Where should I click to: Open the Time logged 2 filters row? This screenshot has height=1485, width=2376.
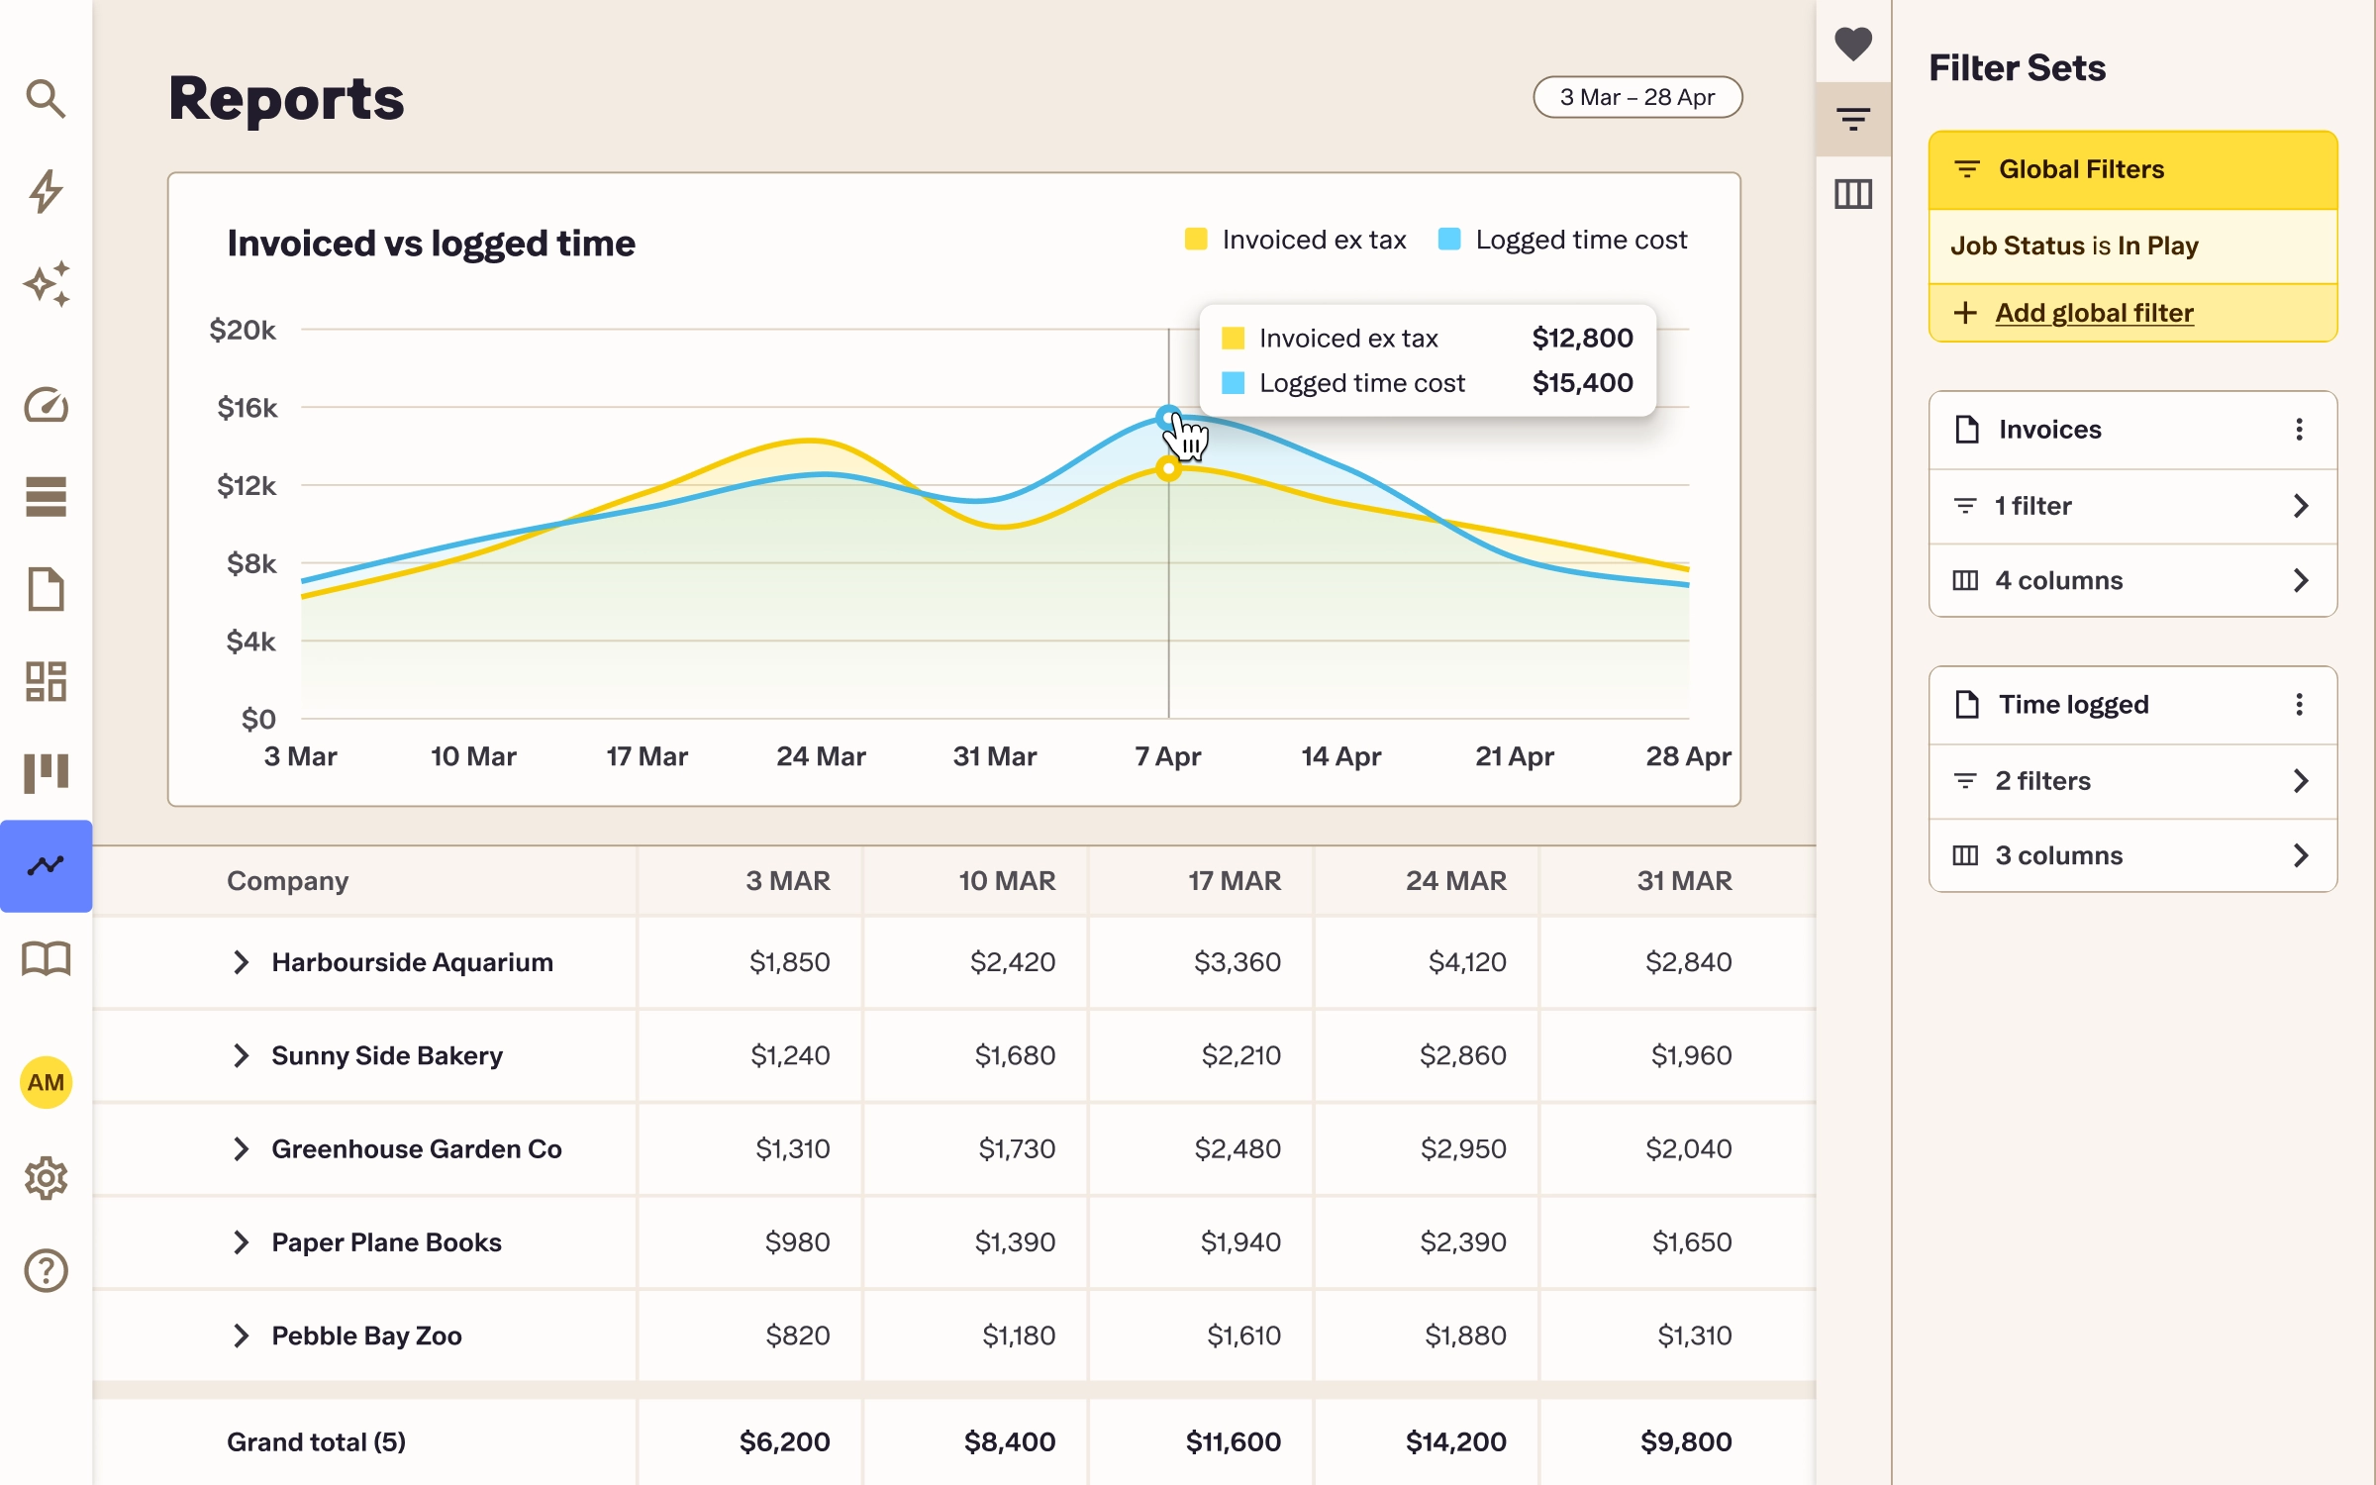[x=2133, y=781]
